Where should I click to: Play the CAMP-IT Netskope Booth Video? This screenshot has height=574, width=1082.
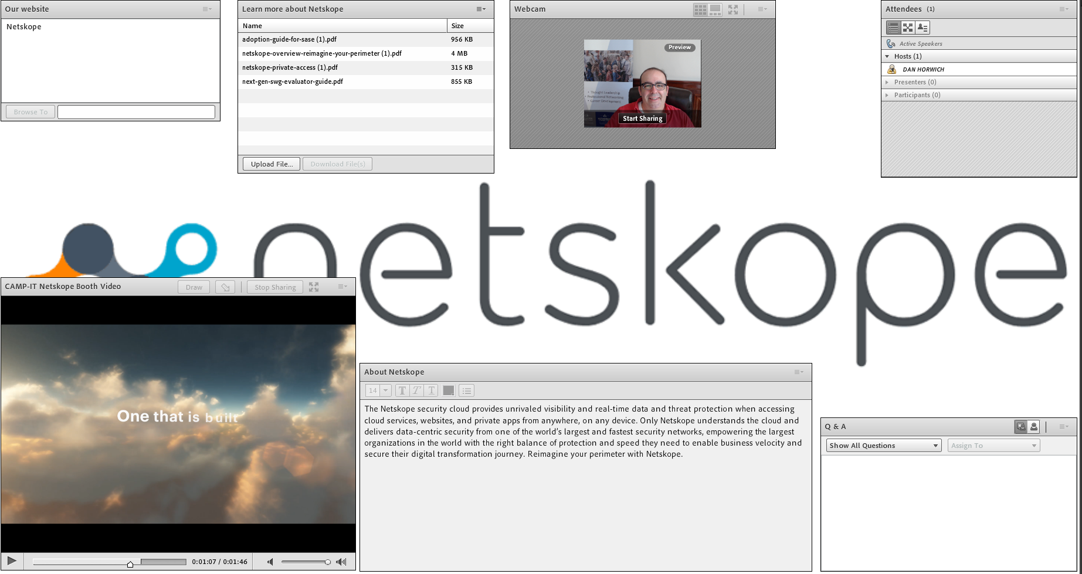coord(12,561)
